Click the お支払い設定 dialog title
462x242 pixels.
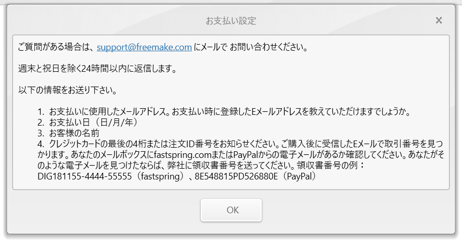[230, 21]
